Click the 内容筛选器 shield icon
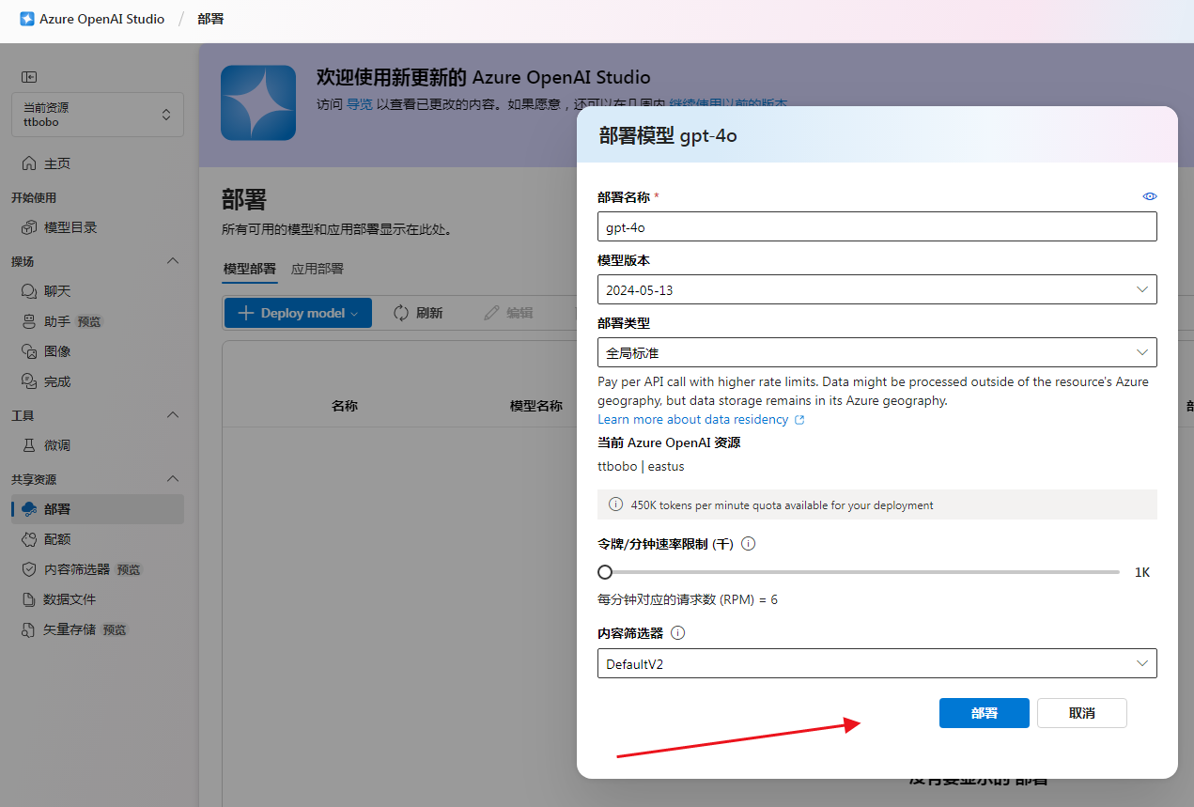 coord(29,569)
